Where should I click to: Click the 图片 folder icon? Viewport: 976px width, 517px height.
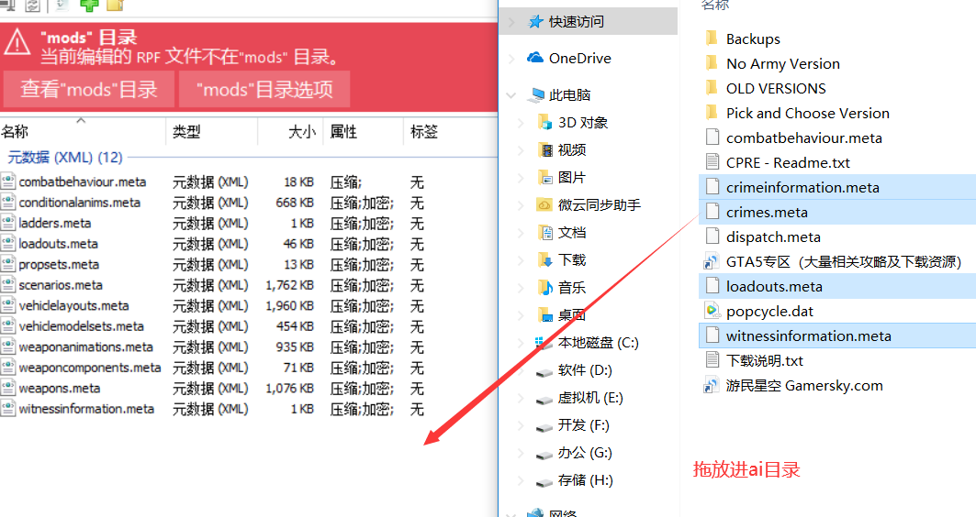[x=545, y=178]
